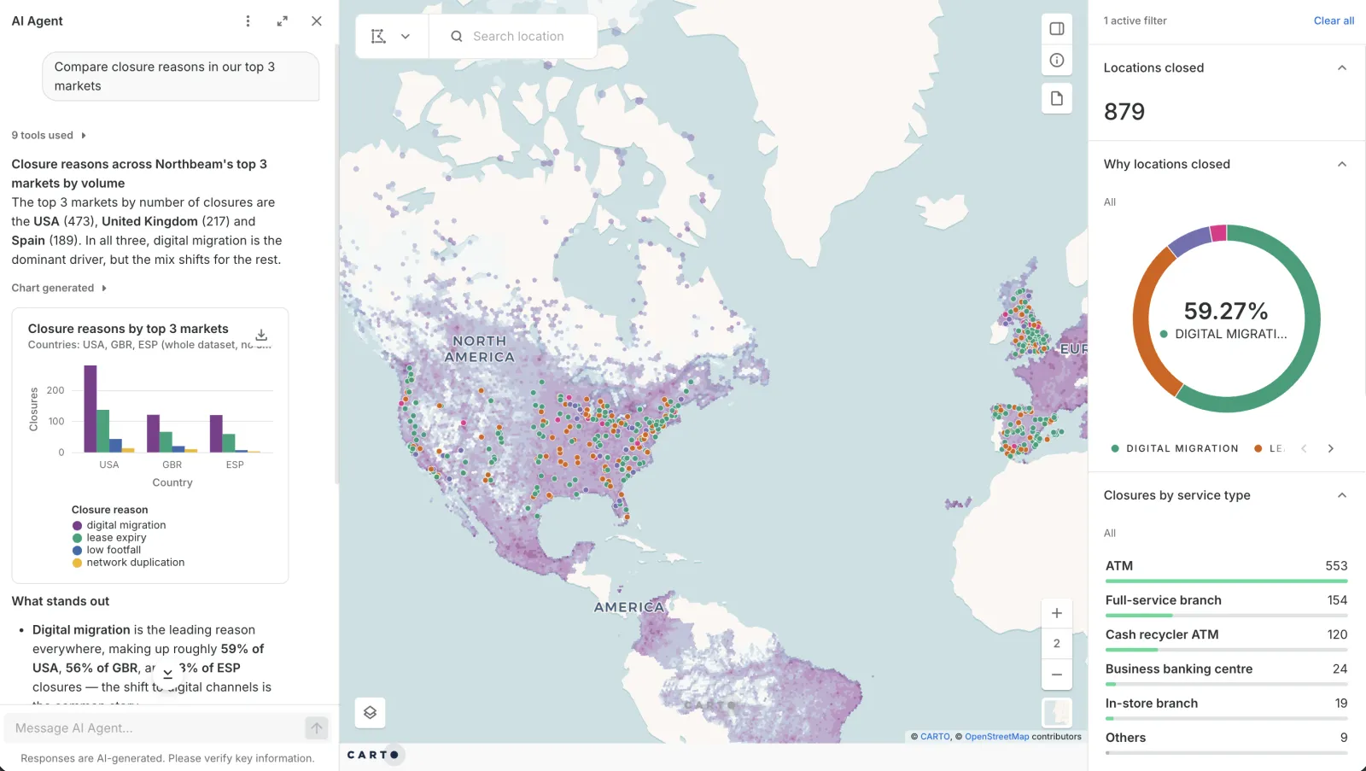The image size is (1366, 771).
Task: Focus the Message AI Agent input field
Action: point(158,728)
